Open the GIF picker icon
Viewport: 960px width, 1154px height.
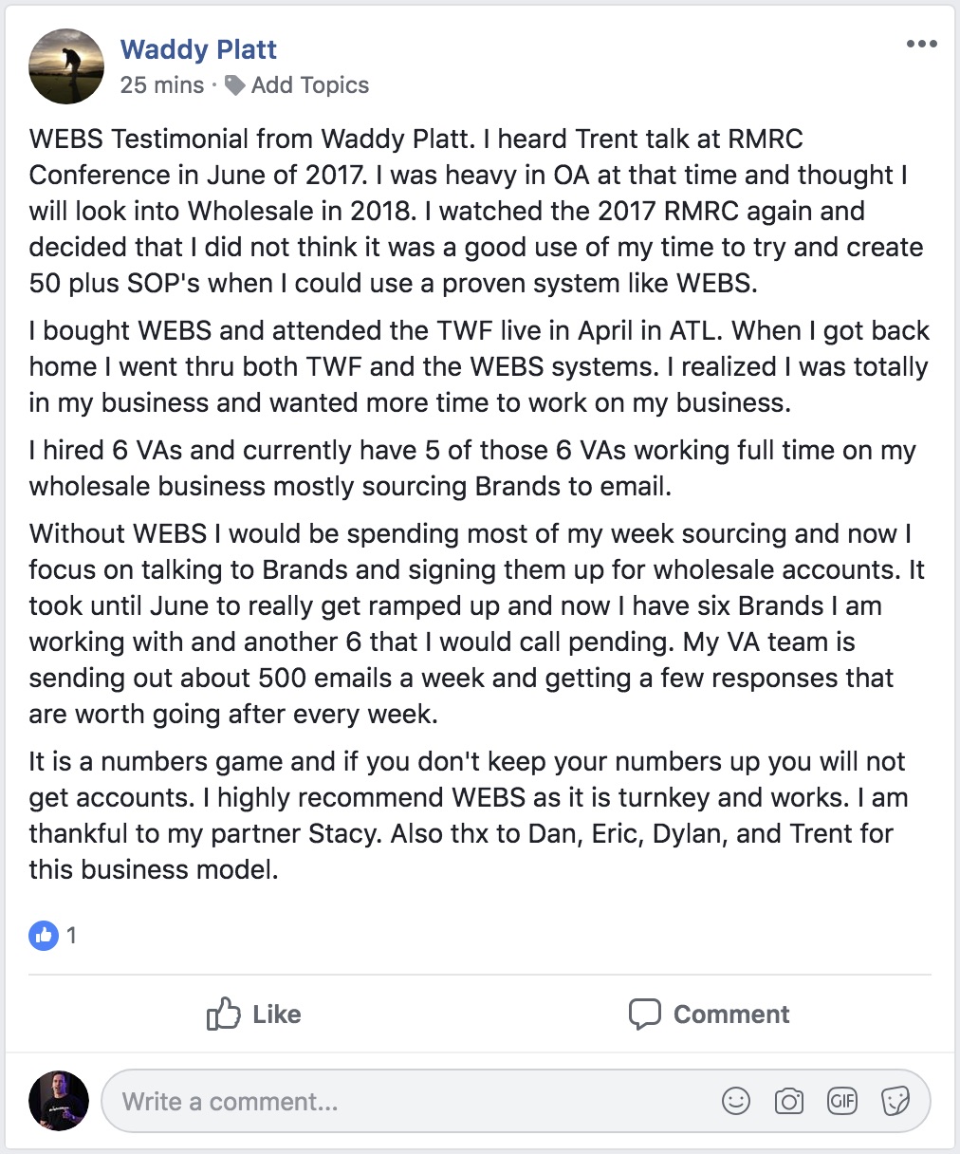coord(842,1101)
